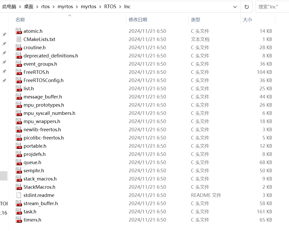The image size is (289, 231).
Task: Select the atomic.h file name
Action: point(33,31)
